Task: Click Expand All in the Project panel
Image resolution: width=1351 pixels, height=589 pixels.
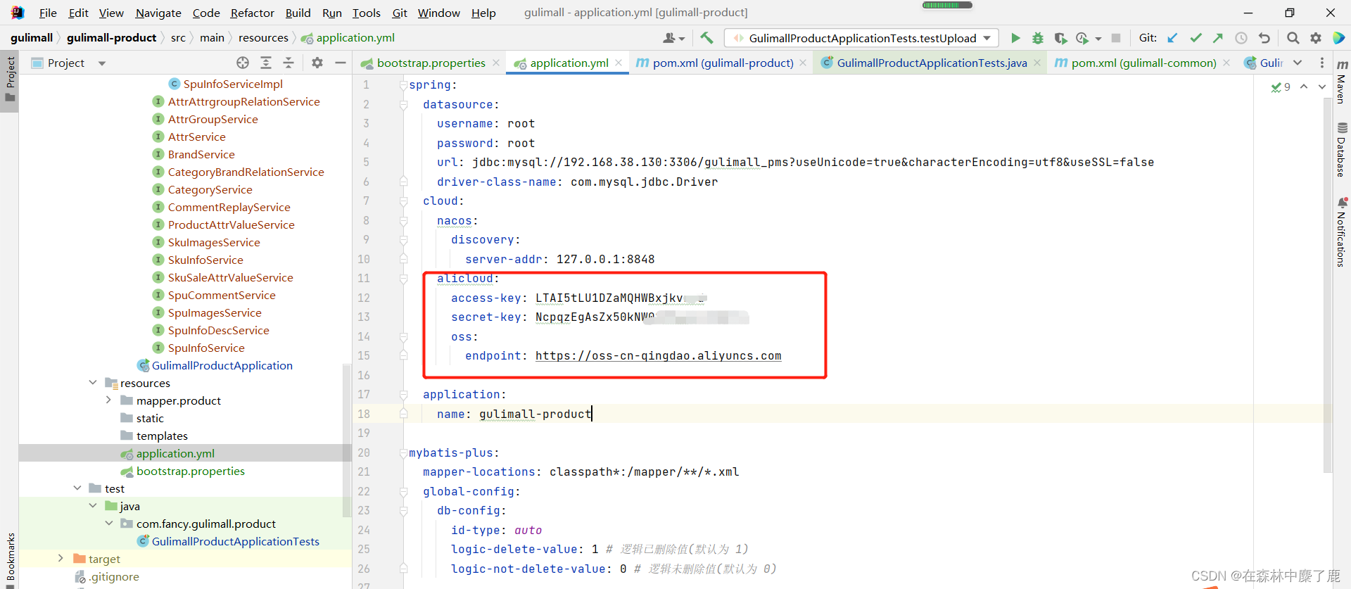Action: 266,63
